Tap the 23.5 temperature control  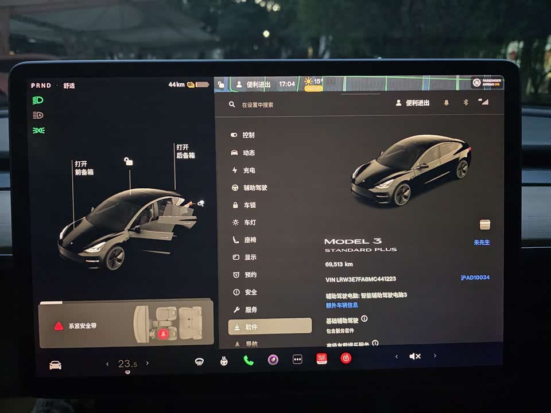pos(129,363)
